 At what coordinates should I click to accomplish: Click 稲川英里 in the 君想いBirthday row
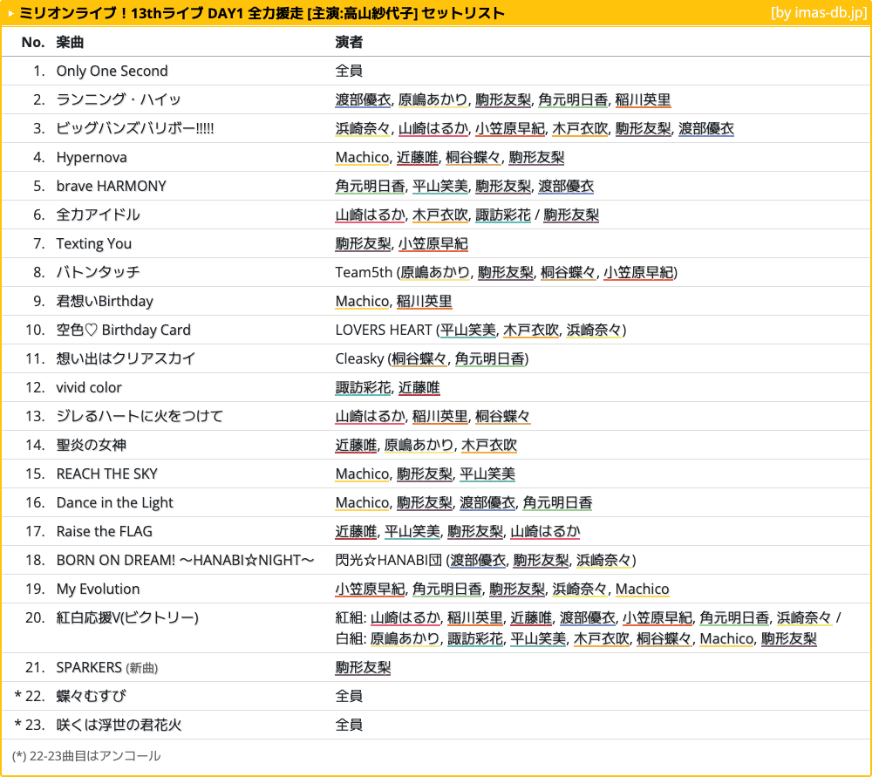(x=425, y=302)
